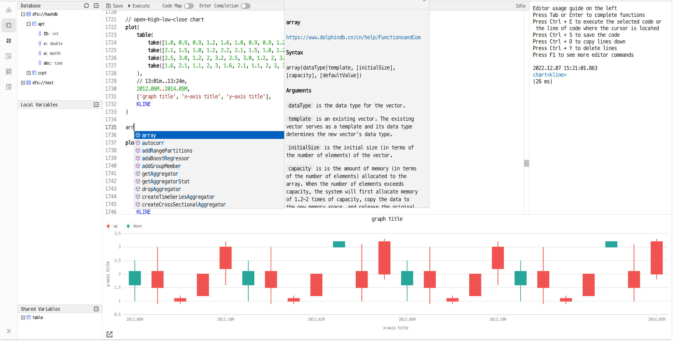
Task: Click dfs://hashdb database icon
Action: (29, 14)
